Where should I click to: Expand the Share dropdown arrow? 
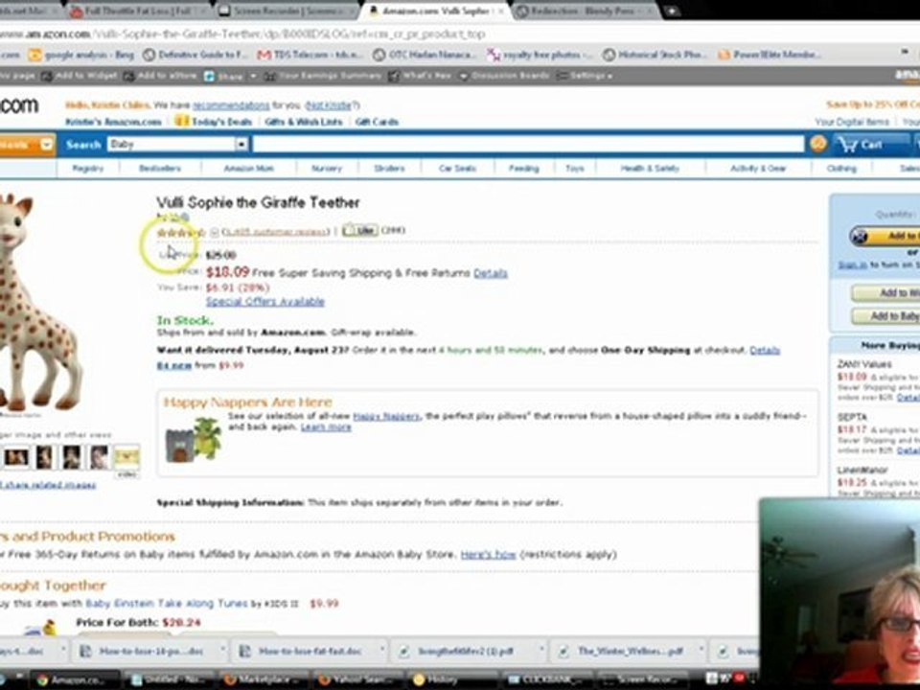(x=253, y=76)
